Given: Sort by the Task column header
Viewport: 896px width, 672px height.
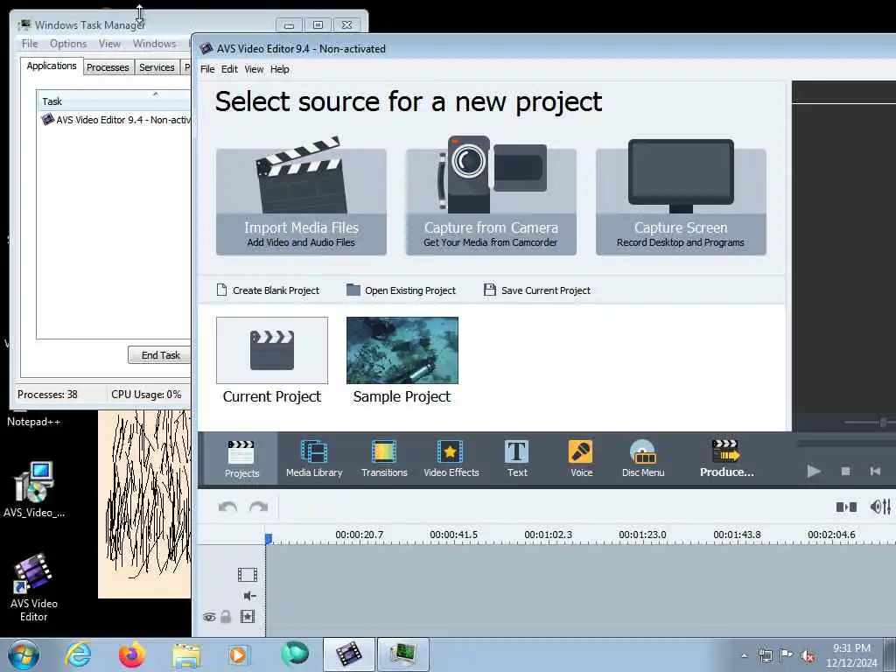Looking at the screenshot, I should (x=115, y=101).
